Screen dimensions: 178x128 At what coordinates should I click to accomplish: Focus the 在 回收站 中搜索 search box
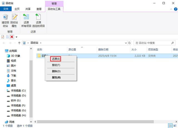point(154,43)
